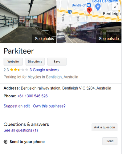This screenshot has width=122, height=154.
Task: Get Directions to Parkiteer
Action: 35,62
